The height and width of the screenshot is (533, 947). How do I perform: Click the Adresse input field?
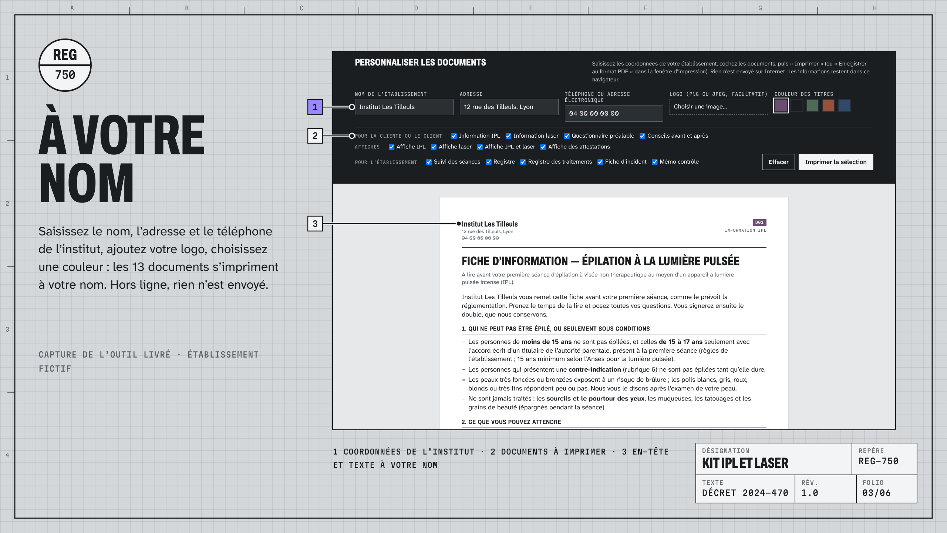click(509, 107)
